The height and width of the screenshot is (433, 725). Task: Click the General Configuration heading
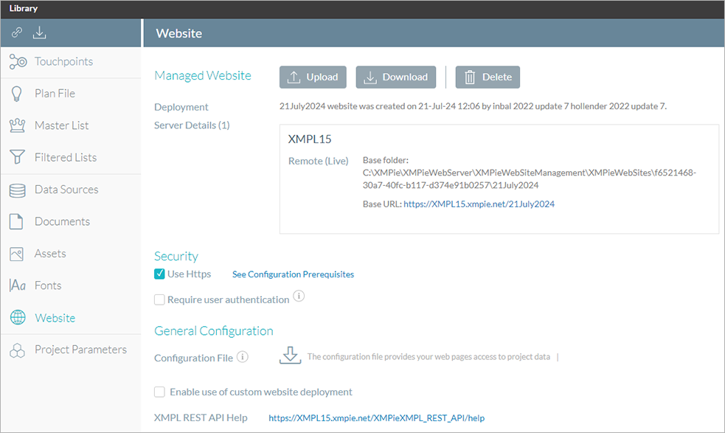[x=214, y=330]
